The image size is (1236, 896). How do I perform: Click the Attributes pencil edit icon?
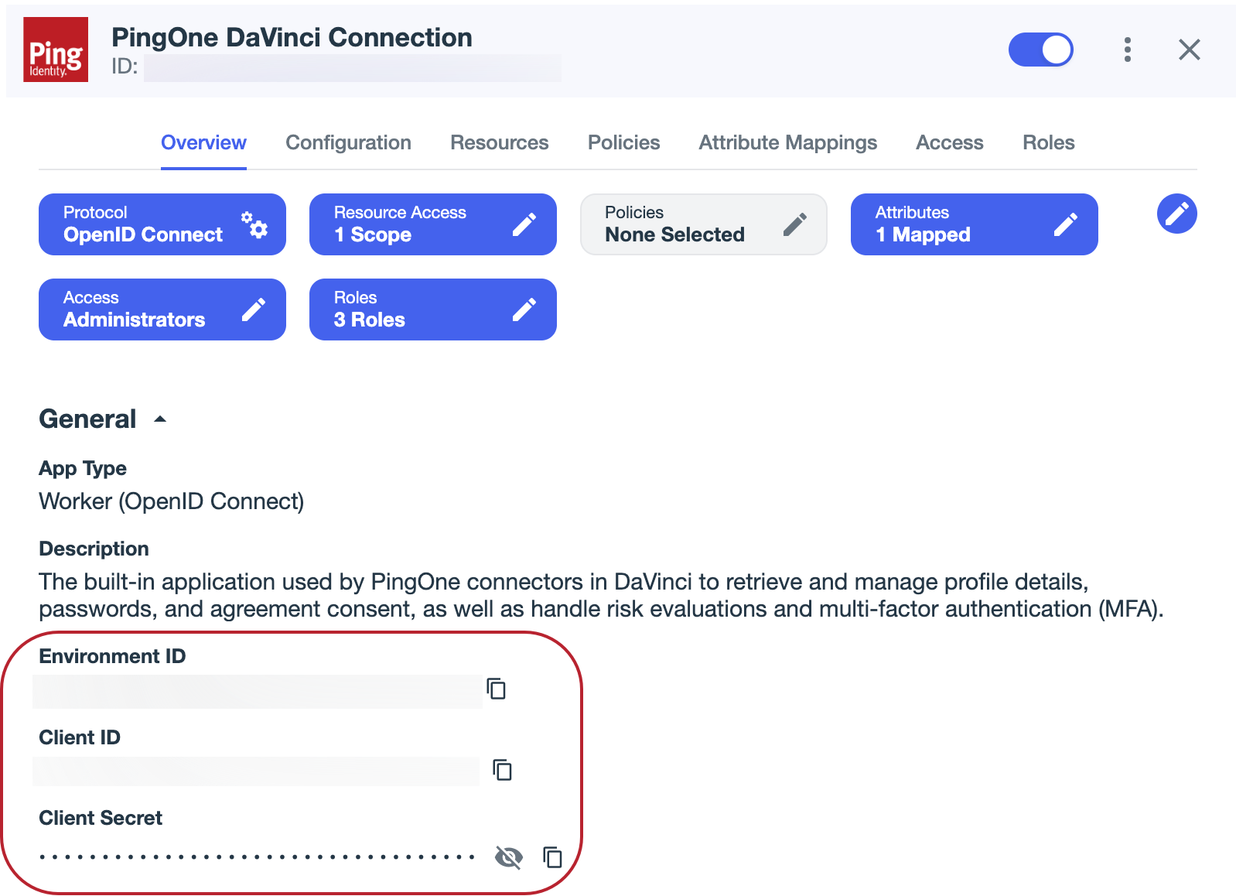1068,224
